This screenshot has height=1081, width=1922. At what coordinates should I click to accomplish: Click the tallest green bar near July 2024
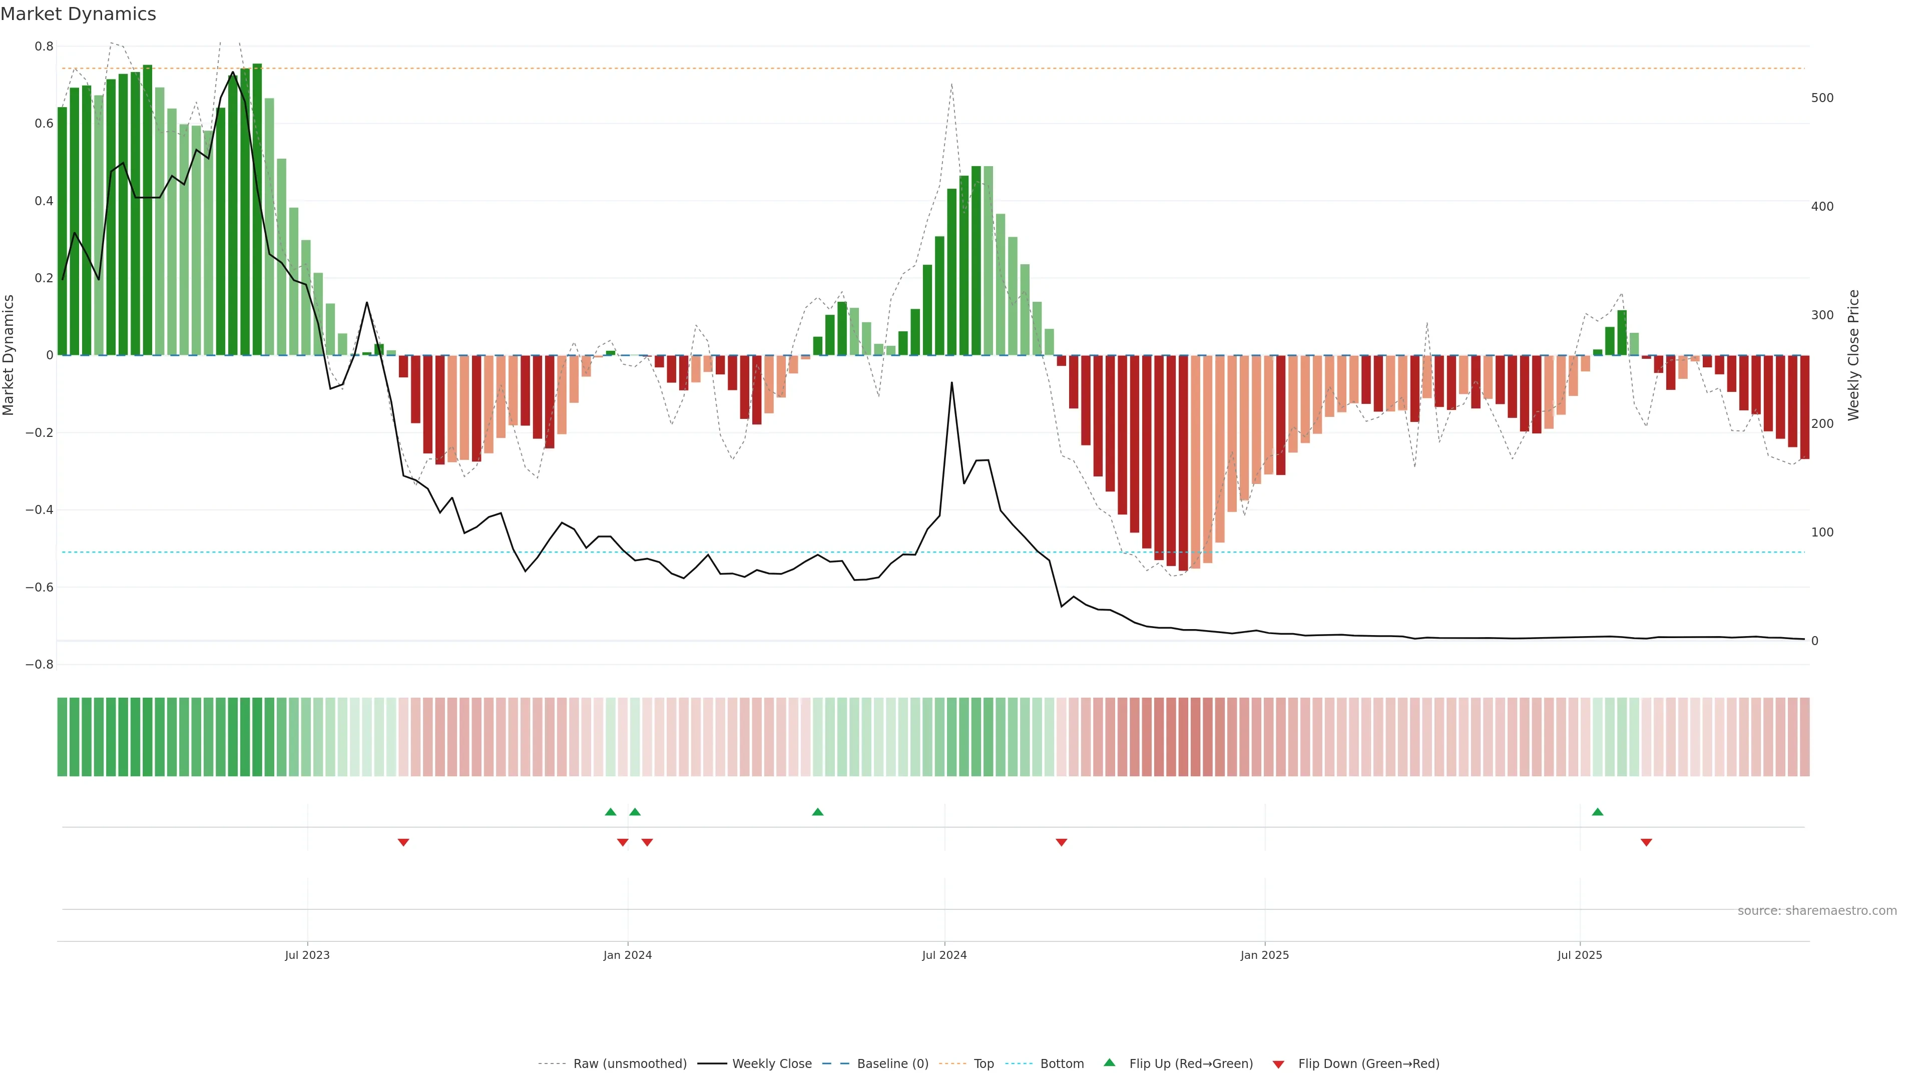976,261
